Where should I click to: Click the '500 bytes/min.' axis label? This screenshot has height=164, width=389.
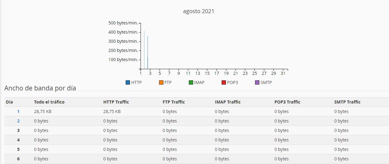tap(123, 23)
